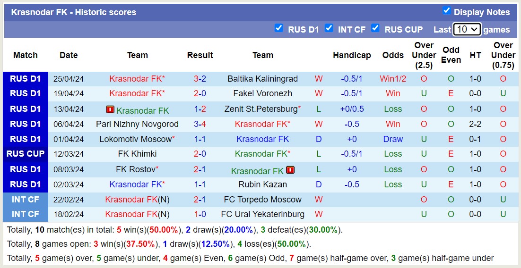Click the INT CF label for 22/02/24 match
This screenshot has width=521, height=268.
[26, 200]
